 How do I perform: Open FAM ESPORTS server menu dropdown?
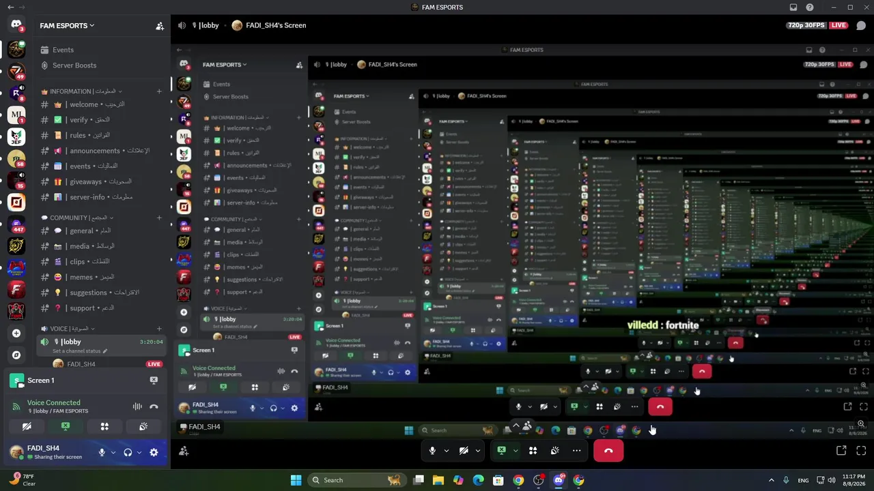pyautogui.click(x=67, y=26)
